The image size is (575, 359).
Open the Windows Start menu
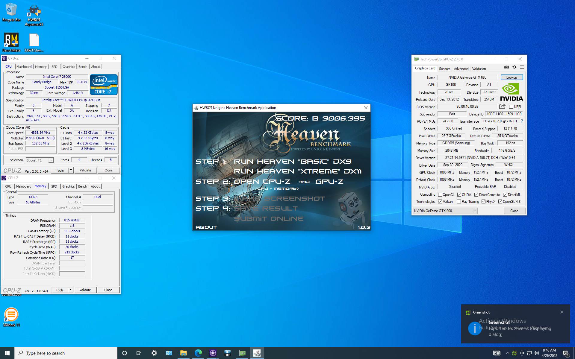(7, 353)
